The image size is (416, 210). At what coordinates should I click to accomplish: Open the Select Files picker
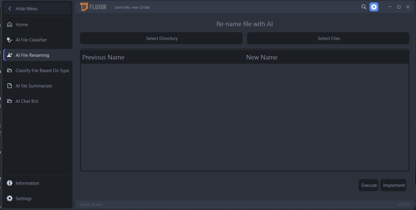pyautogui.click(x=329, y=38)
